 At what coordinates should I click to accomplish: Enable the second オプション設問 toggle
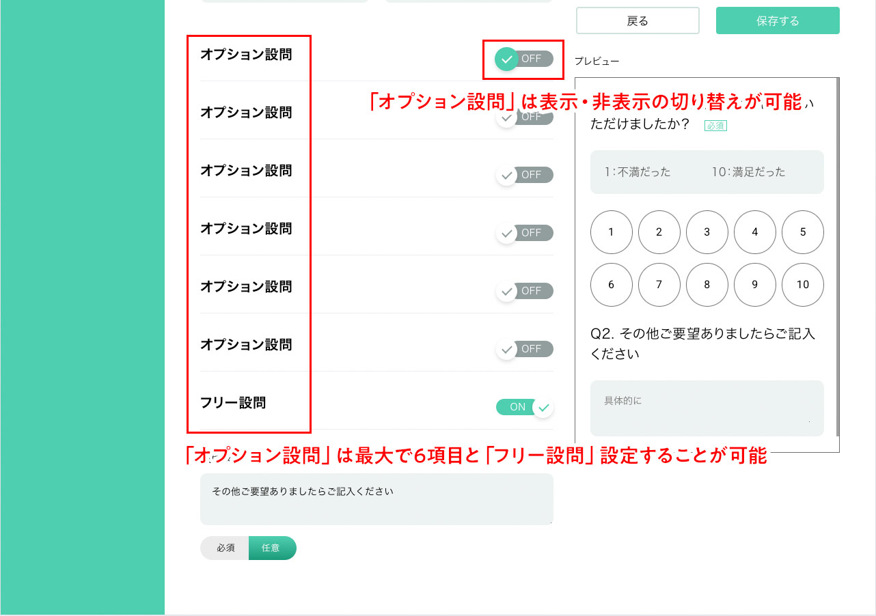pos(524,117)
